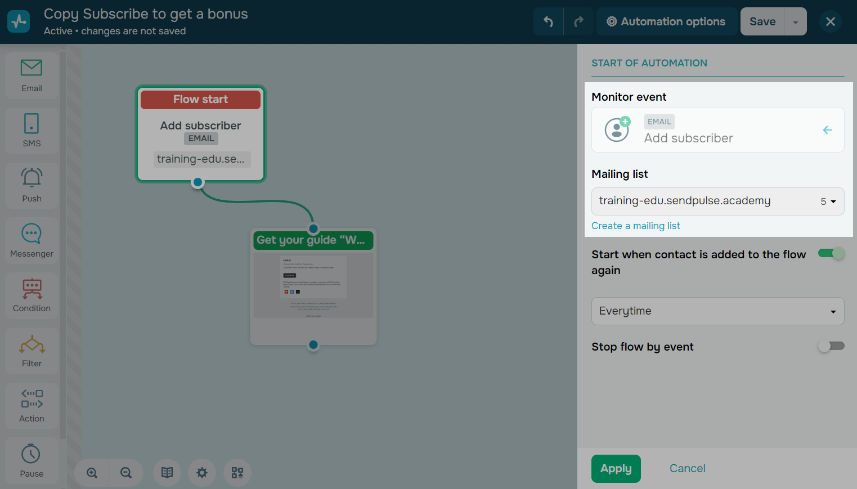857x489 pixels.
Task: Click the sidebar elements scrollbar
Action: point(63,245)
